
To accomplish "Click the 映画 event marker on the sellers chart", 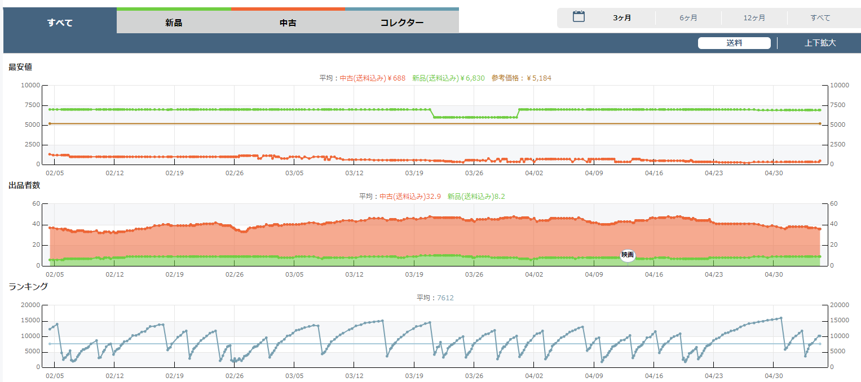I will click(x=628, y=255).
